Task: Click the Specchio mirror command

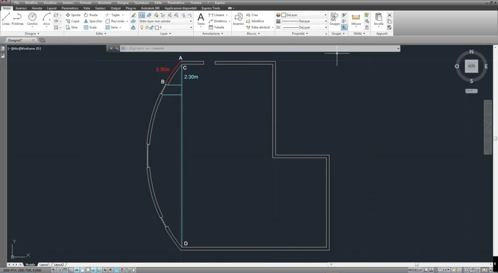Action: click(93, 21)
